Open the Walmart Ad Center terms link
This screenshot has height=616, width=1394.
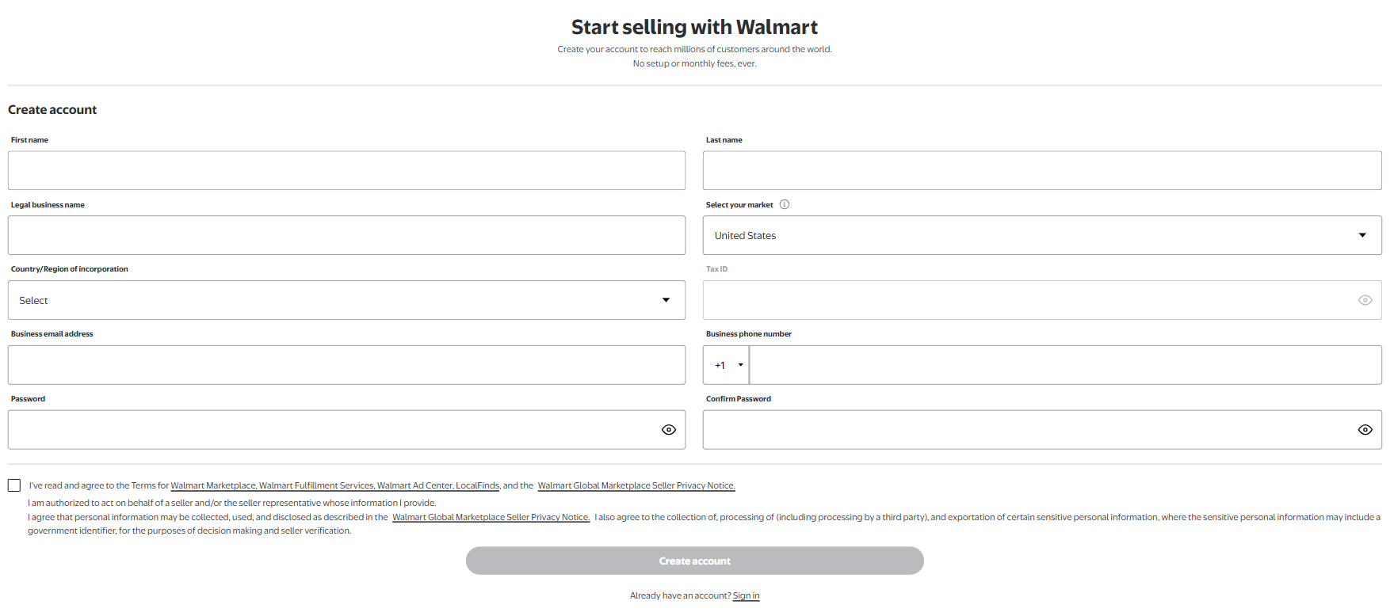coord(415,485)
